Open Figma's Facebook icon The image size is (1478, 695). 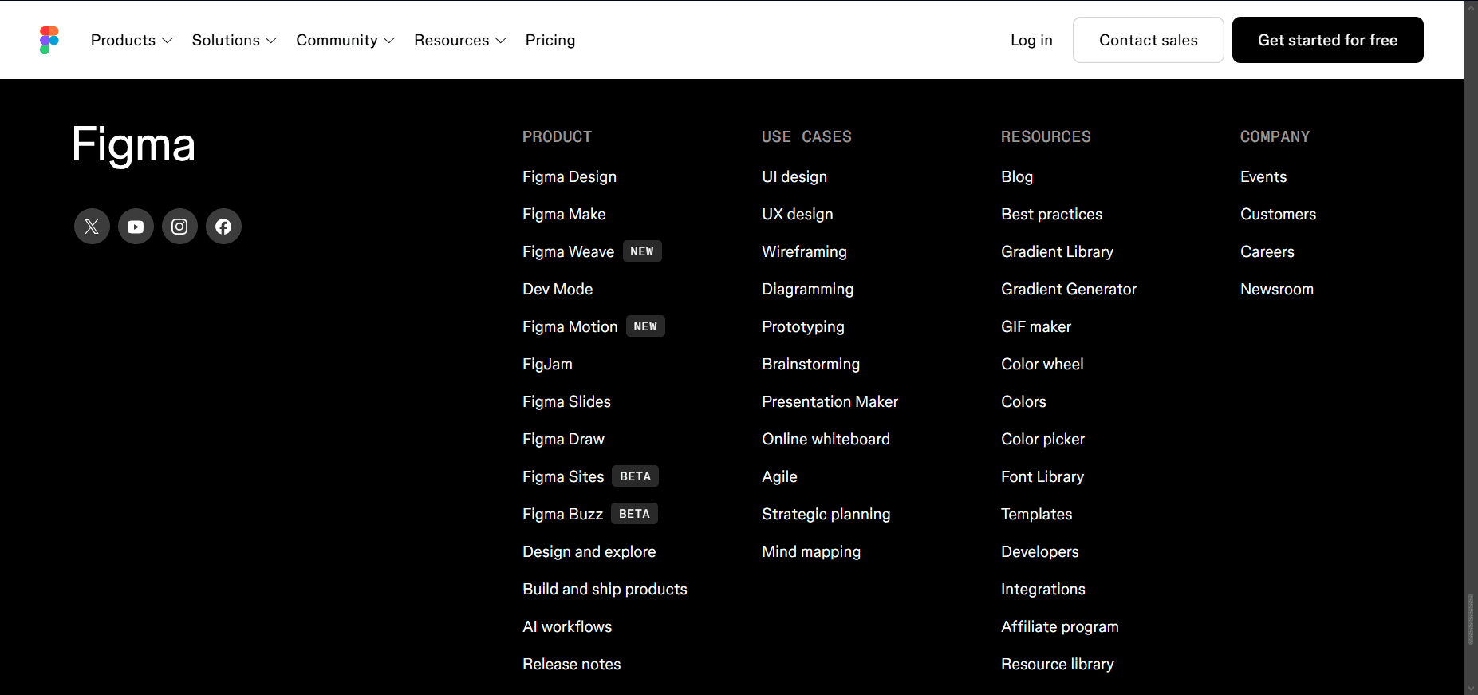(x=223, y=227)
